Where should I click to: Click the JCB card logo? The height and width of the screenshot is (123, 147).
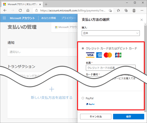[x=118, y=55]
